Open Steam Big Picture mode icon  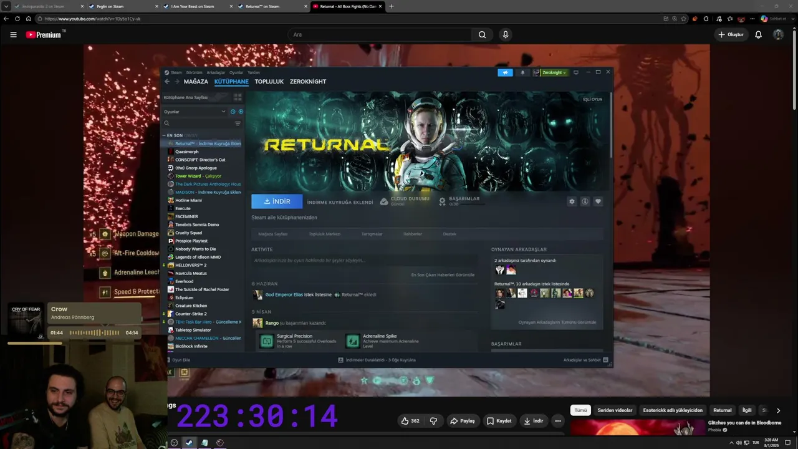576,72
